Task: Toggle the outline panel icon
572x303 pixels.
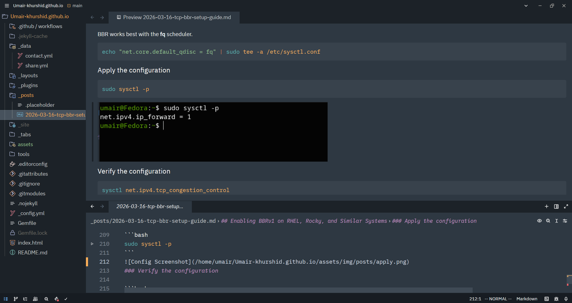Action: tap(25, 299)
